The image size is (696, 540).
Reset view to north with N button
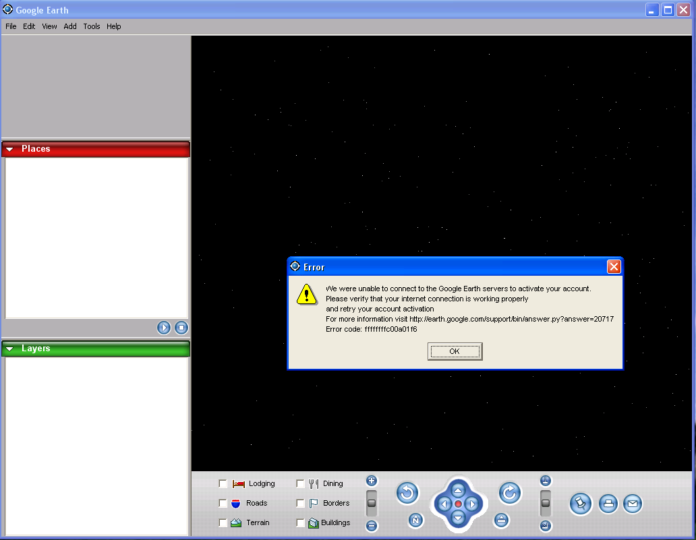pos(415,520)
